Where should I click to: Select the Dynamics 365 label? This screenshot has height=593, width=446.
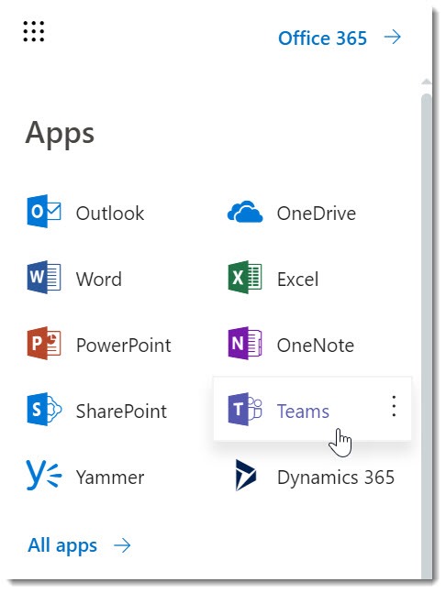click(x=336, y=477)
